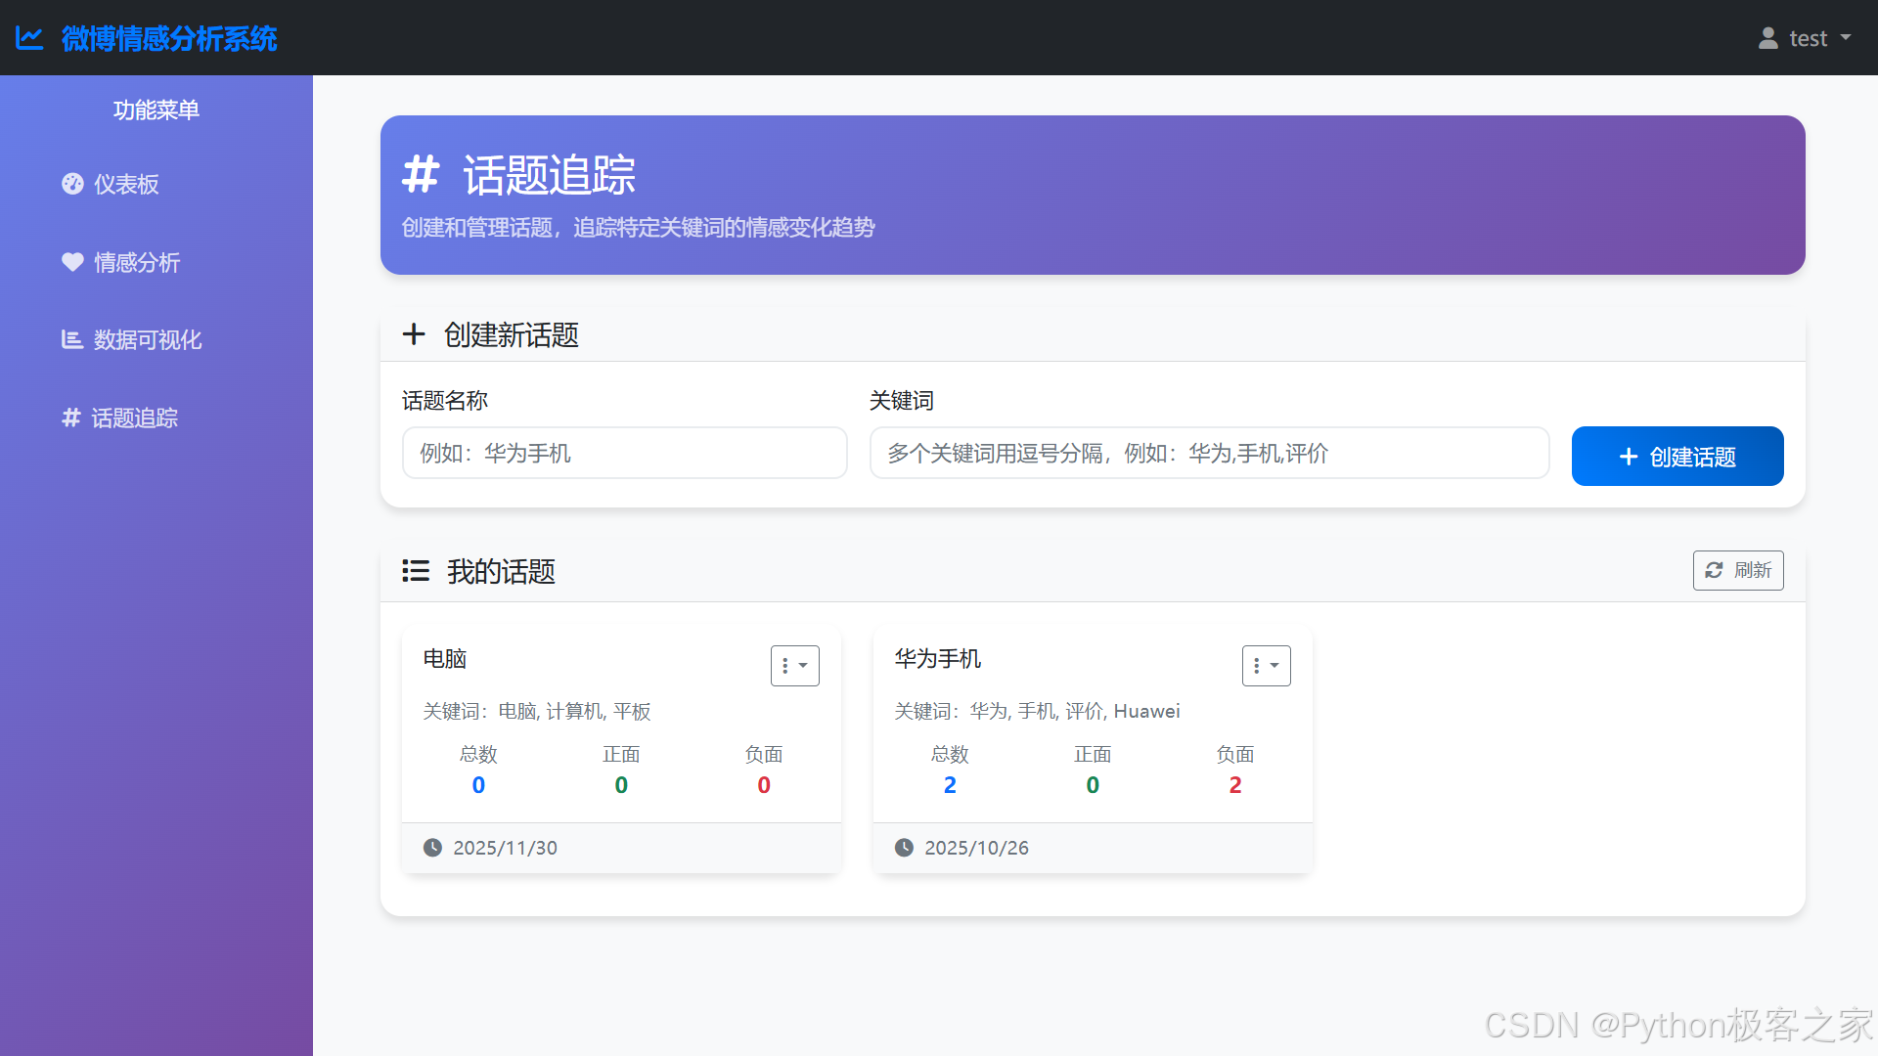Expand options menu on 电脑 topic card
This screenshot has height=1056, width=1878.
point(794,666)
